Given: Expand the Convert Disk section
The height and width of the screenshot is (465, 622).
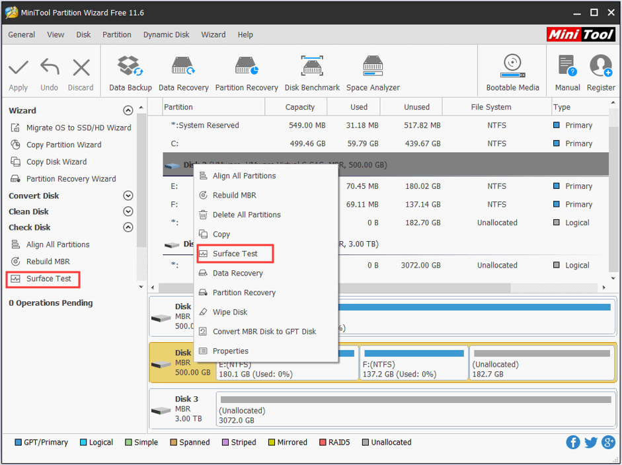Looking at the screenshot, I should point(128,196).
